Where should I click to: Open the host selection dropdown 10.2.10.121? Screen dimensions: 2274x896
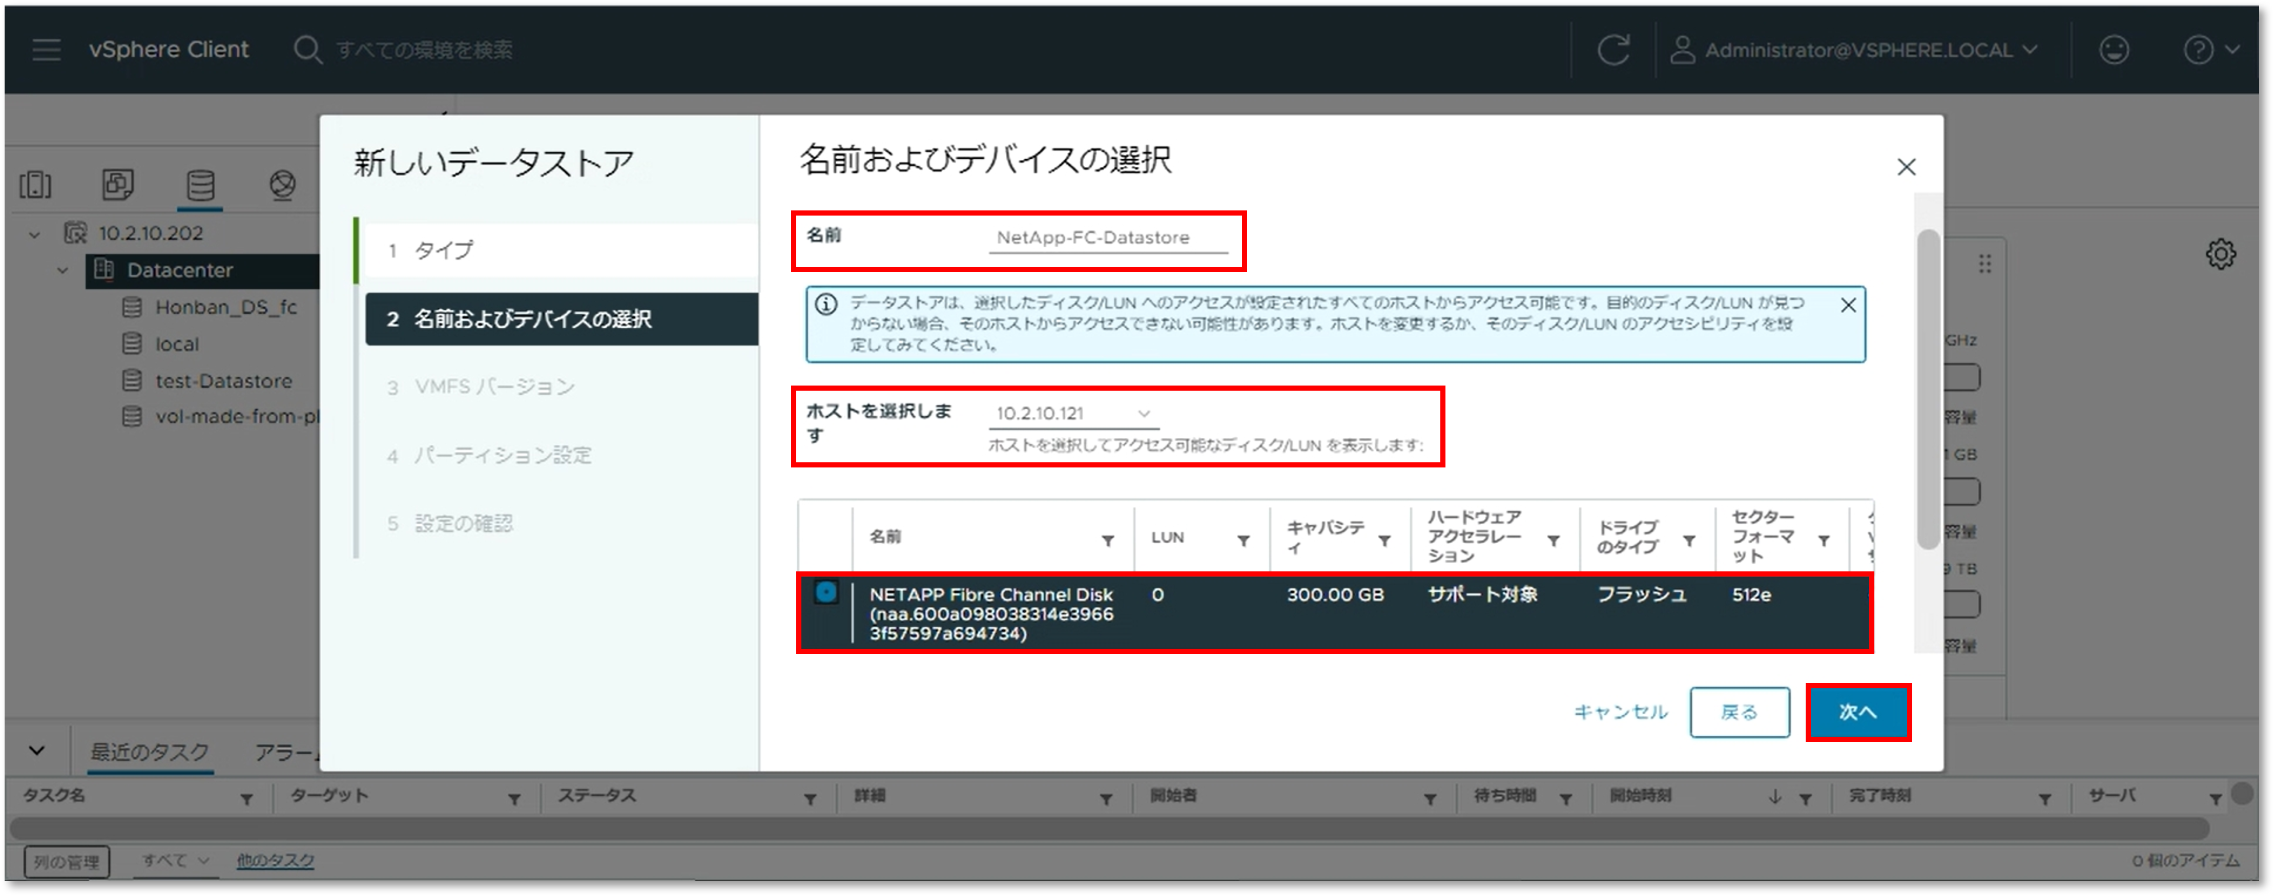coord(1073,413)
